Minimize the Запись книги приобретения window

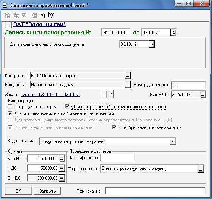tap(179, 4)
